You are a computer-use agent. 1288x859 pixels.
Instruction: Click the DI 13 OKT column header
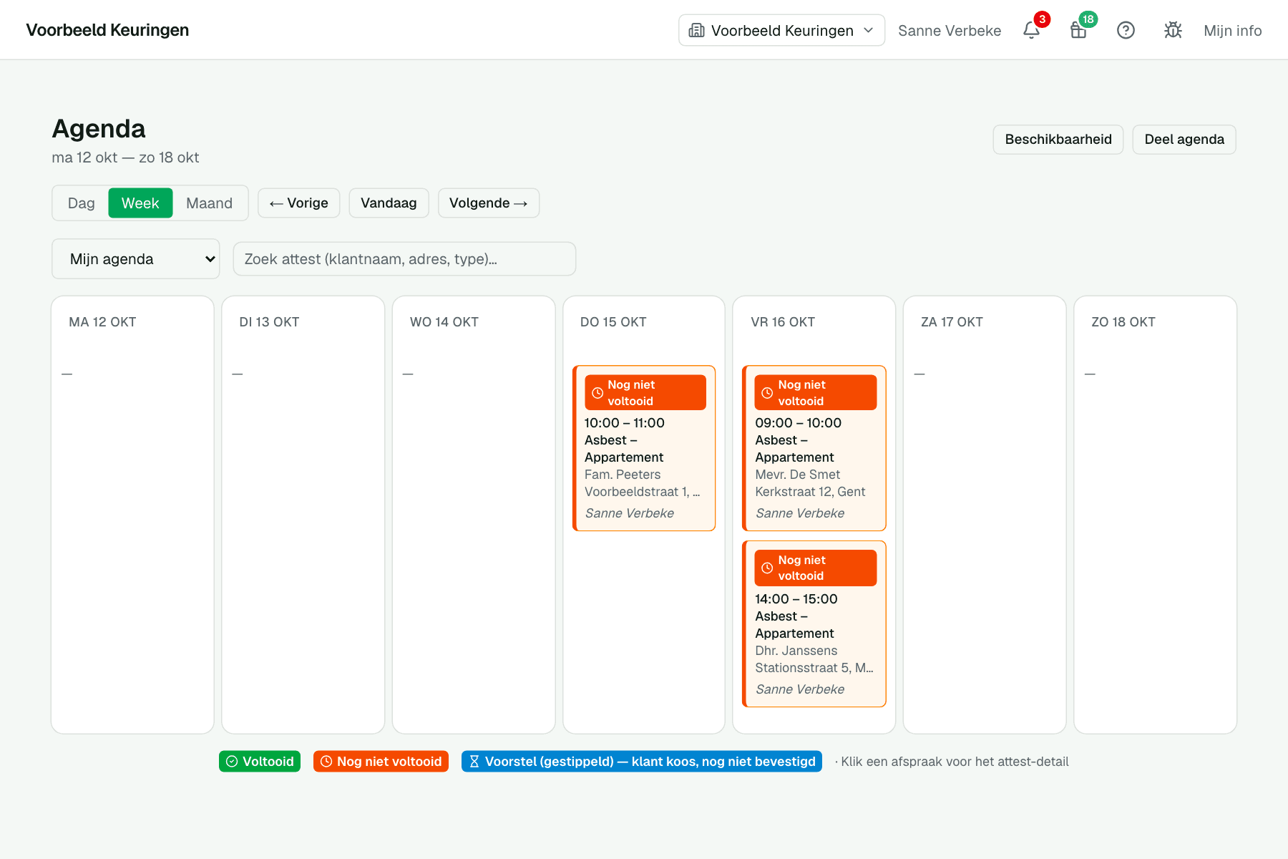click(269, 322)
